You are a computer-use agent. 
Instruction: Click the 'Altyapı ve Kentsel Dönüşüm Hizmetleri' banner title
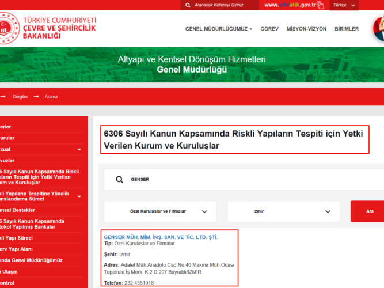pos(192,59)
